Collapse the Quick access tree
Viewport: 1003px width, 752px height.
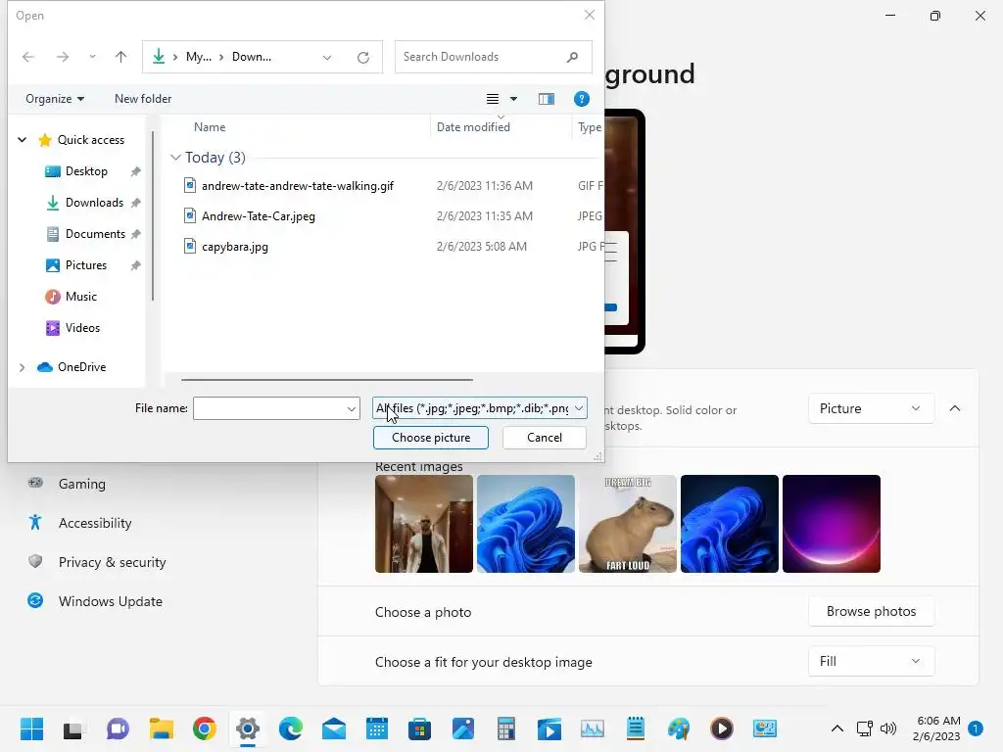[x=23, y=139]
